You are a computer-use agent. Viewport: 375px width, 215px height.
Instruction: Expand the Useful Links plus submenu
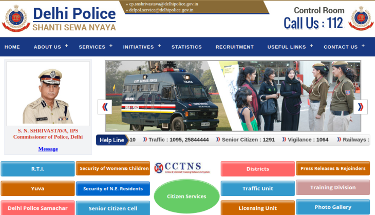(x=311, y=46)
